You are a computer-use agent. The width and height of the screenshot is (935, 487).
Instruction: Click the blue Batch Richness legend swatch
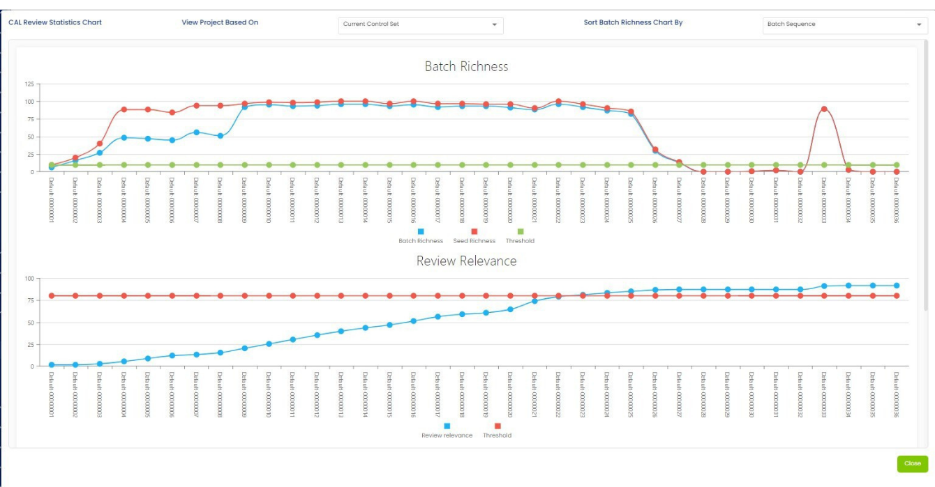click(x=421, y=231)
